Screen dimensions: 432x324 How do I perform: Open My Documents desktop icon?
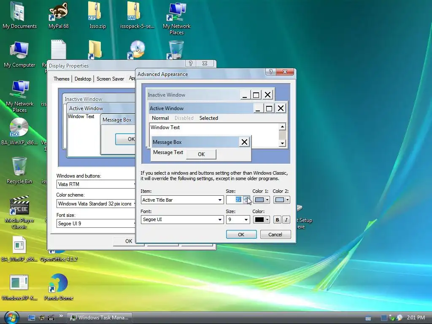19,15
